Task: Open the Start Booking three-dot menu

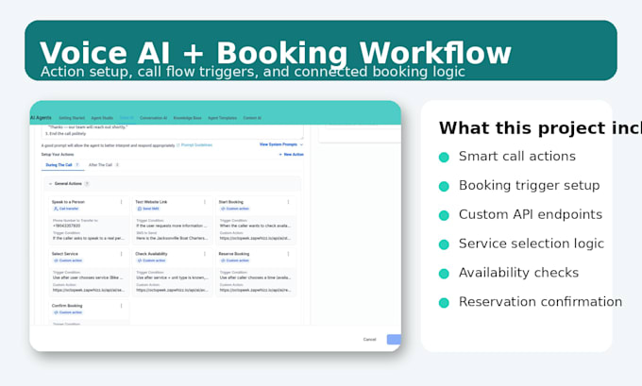Action: 288,202
